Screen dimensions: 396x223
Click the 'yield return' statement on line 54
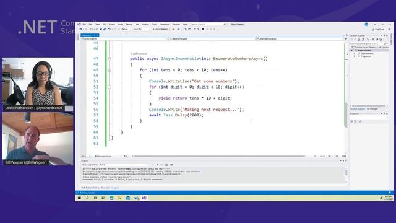(173, 98)
